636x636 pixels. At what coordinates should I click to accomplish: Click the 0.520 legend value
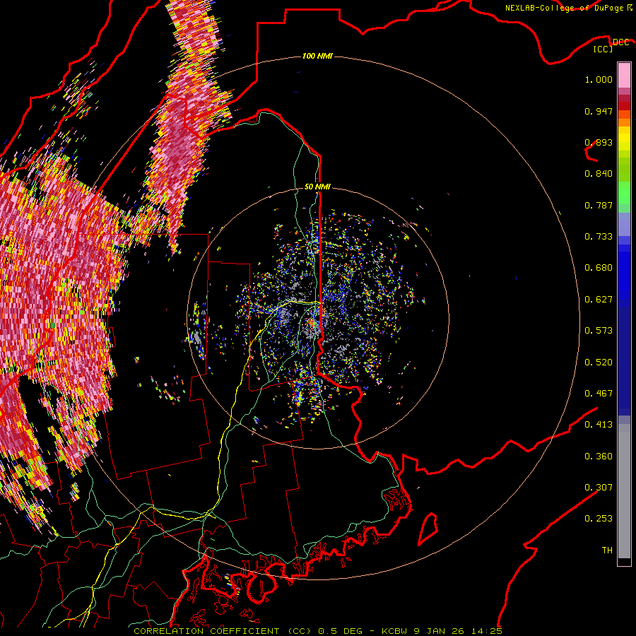599,363
